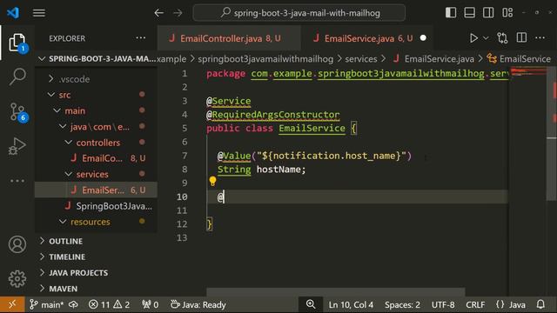This screenshot has height=313, width=557.
Task: Click springboot3javamailwithmailhog in breadcrumb
Action: 265,59
